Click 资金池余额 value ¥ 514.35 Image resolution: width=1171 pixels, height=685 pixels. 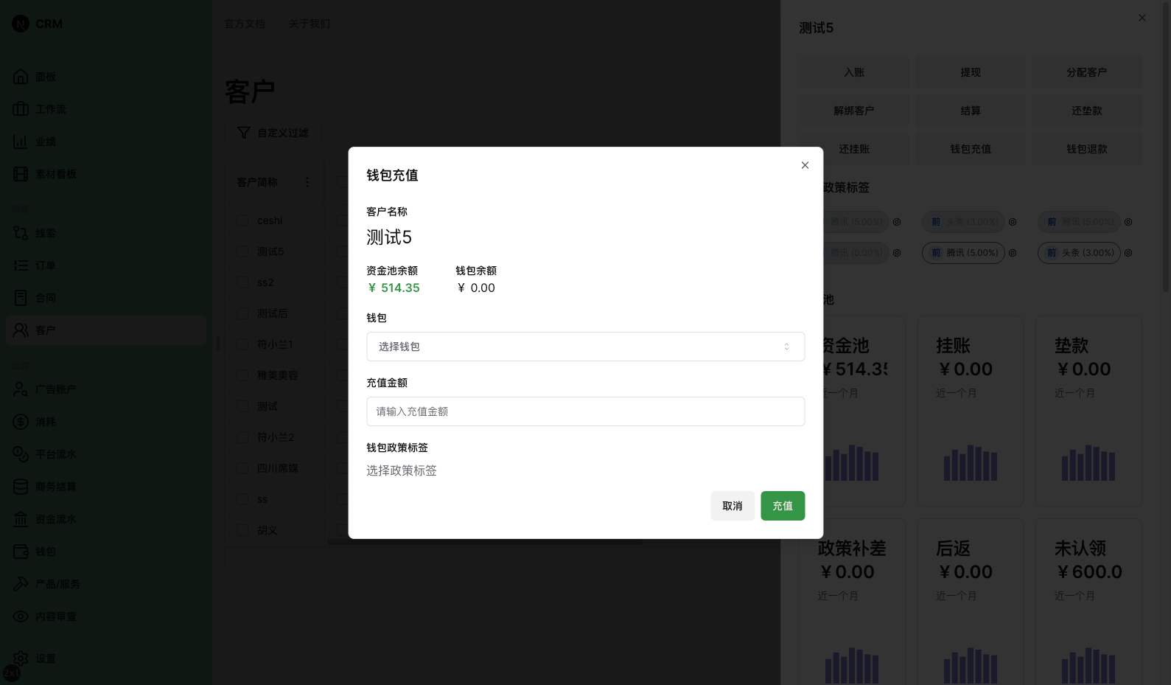point(394,288)
